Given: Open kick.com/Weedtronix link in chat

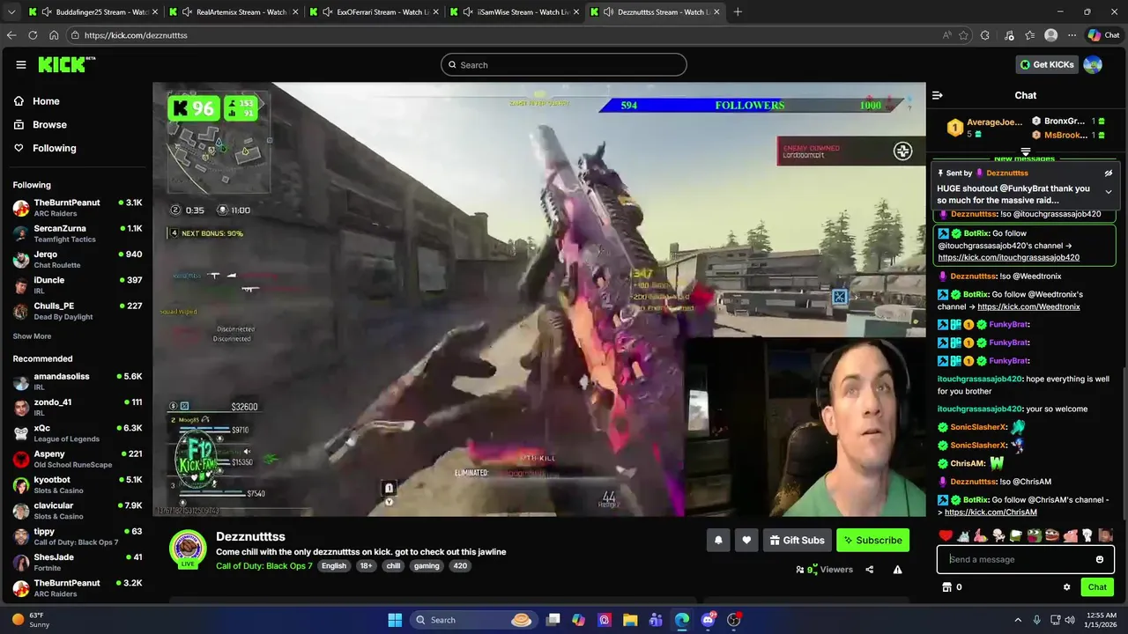Looking at the screenshot, I should (1028, 306).
